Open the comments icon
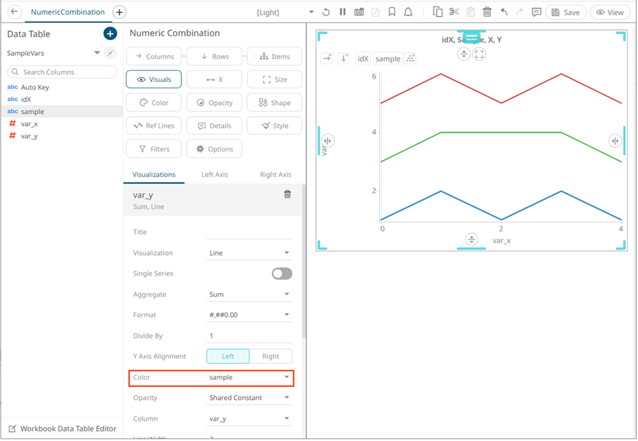 536,12
